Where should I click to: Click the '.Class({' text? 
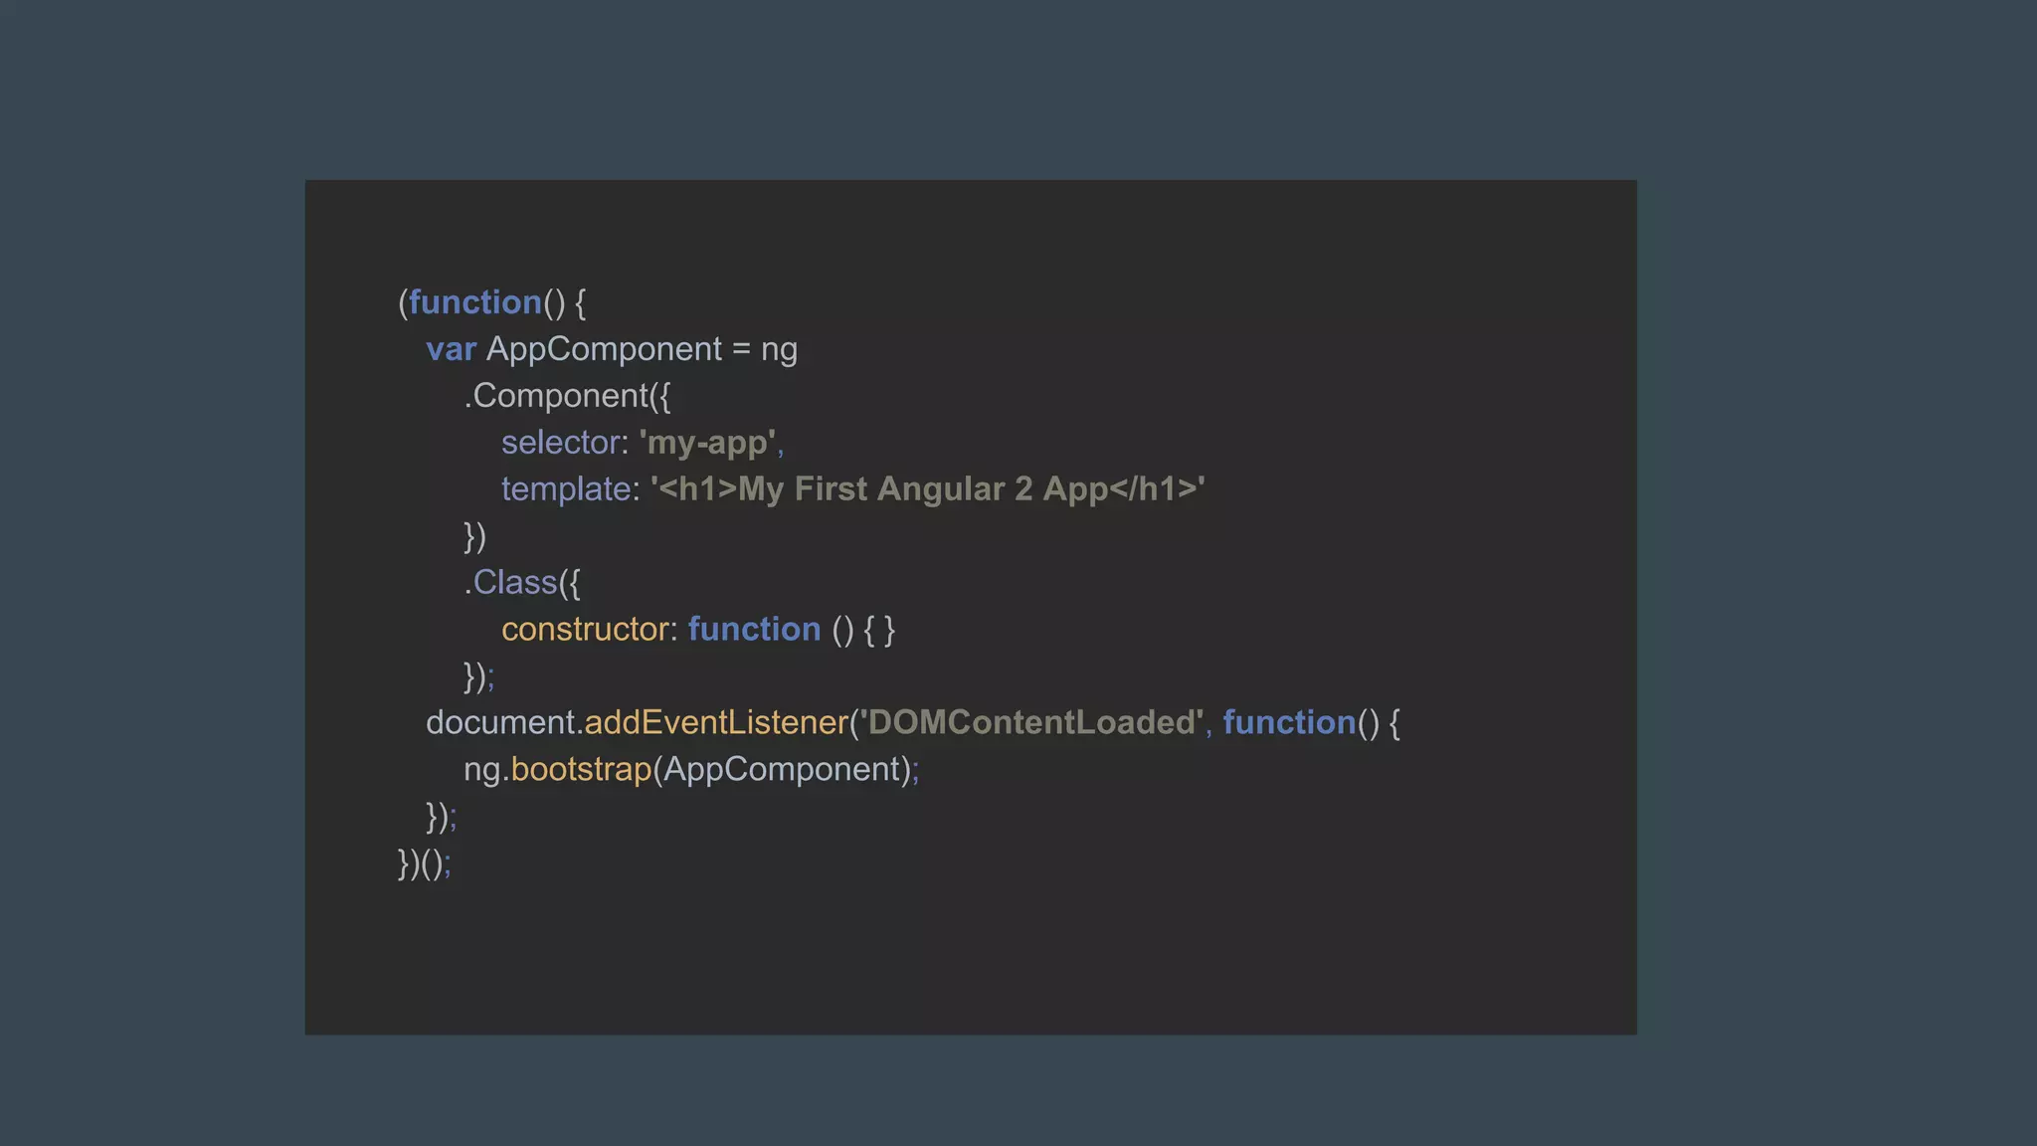521,583
